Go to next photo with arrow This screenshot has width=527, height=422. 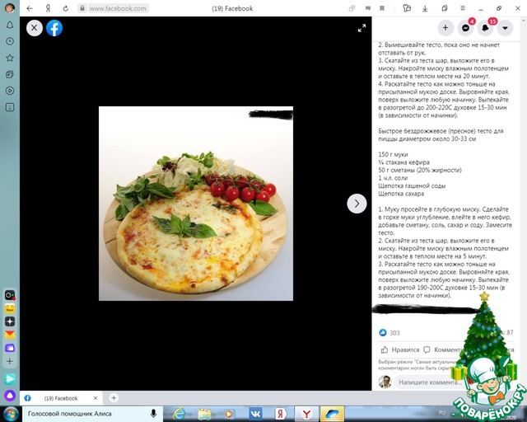pyautogui.click(x=357, y=204)
